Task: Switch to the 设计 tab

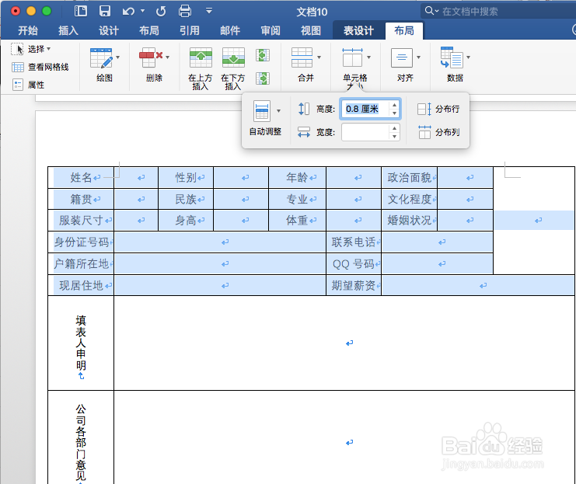Action: (109, 30)
